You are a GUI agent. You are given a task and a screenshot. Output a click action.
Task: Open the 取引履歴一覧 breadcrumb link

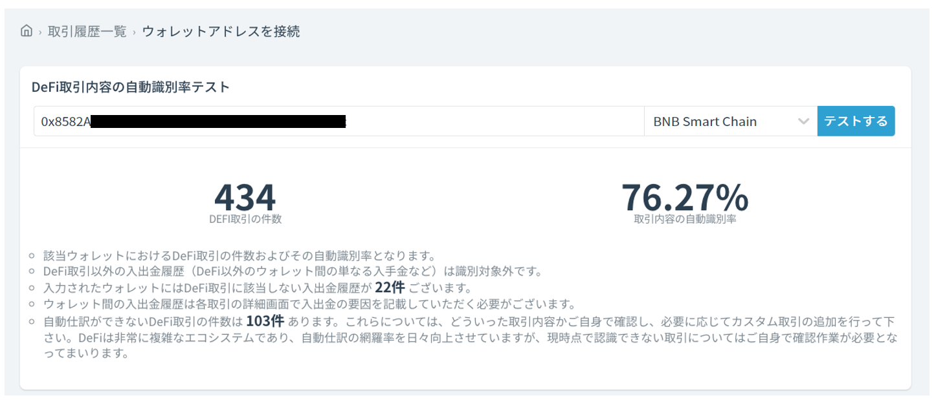click(87, 31)
